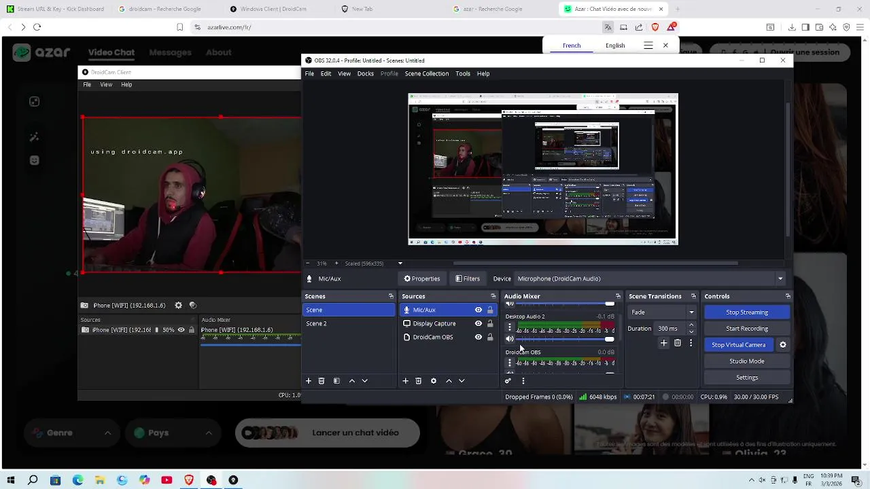Click Stop Streaming button
The image size is (870, 489).
tap(747, 312)
